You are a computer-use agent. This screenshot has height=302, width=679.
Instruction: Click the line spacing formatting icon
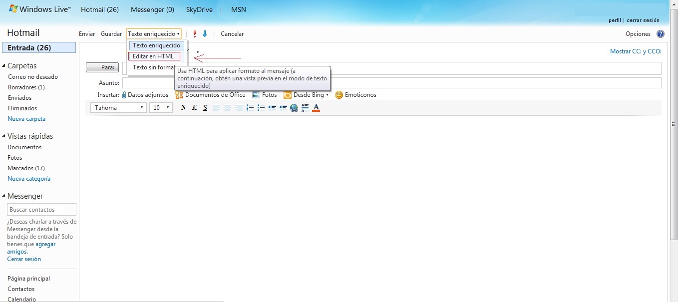(x=305, y=108)
